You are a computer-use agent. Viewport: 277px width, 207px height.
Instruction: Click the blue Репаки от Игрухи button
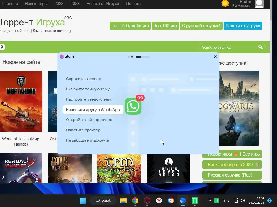pos(243,26)
